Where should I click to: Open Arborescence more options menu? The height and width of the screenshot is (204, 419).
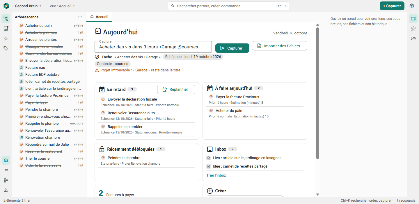80,17
